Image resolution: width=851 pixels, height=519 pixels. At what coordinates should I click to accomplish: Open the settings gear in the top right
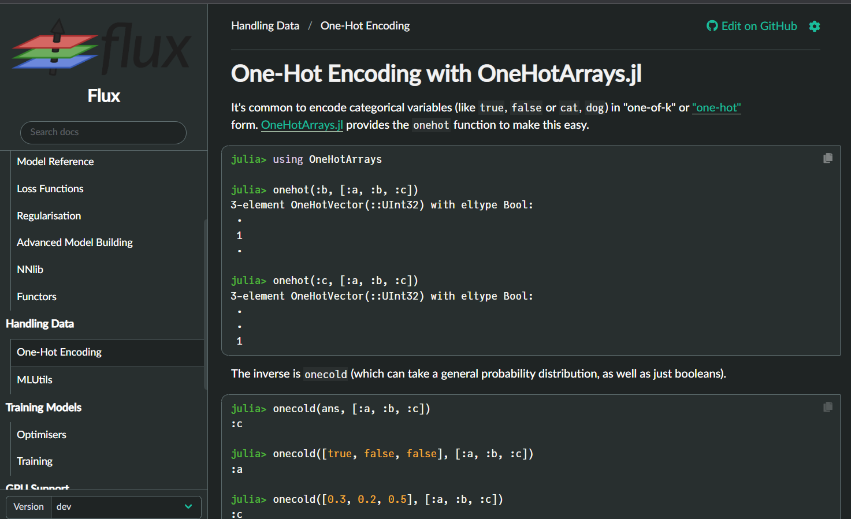(x=815, y=26)
